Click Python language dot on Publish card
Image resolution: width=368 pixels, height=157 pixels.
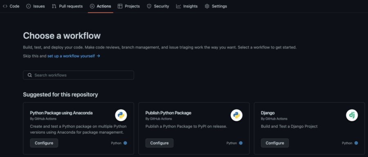point(240,143)
